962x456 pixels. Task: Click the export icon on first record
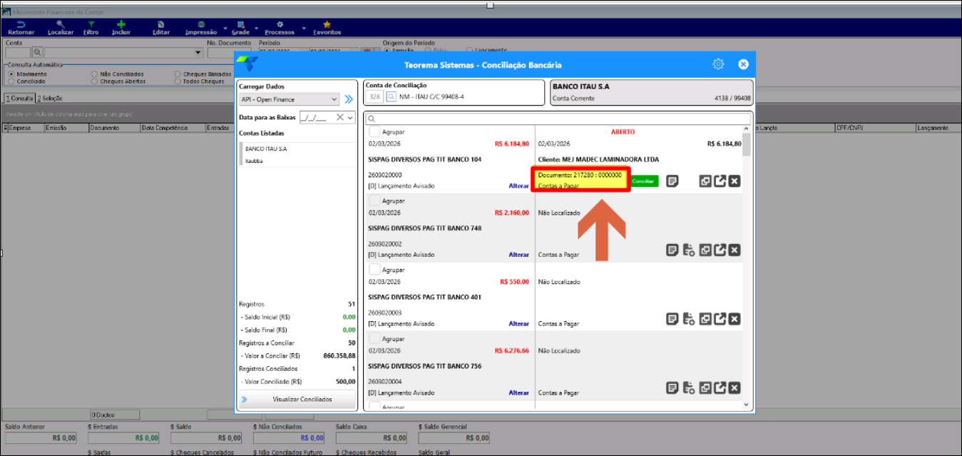[x=720, y=181]
